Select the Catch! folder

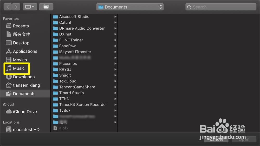(x=84, y=22)
